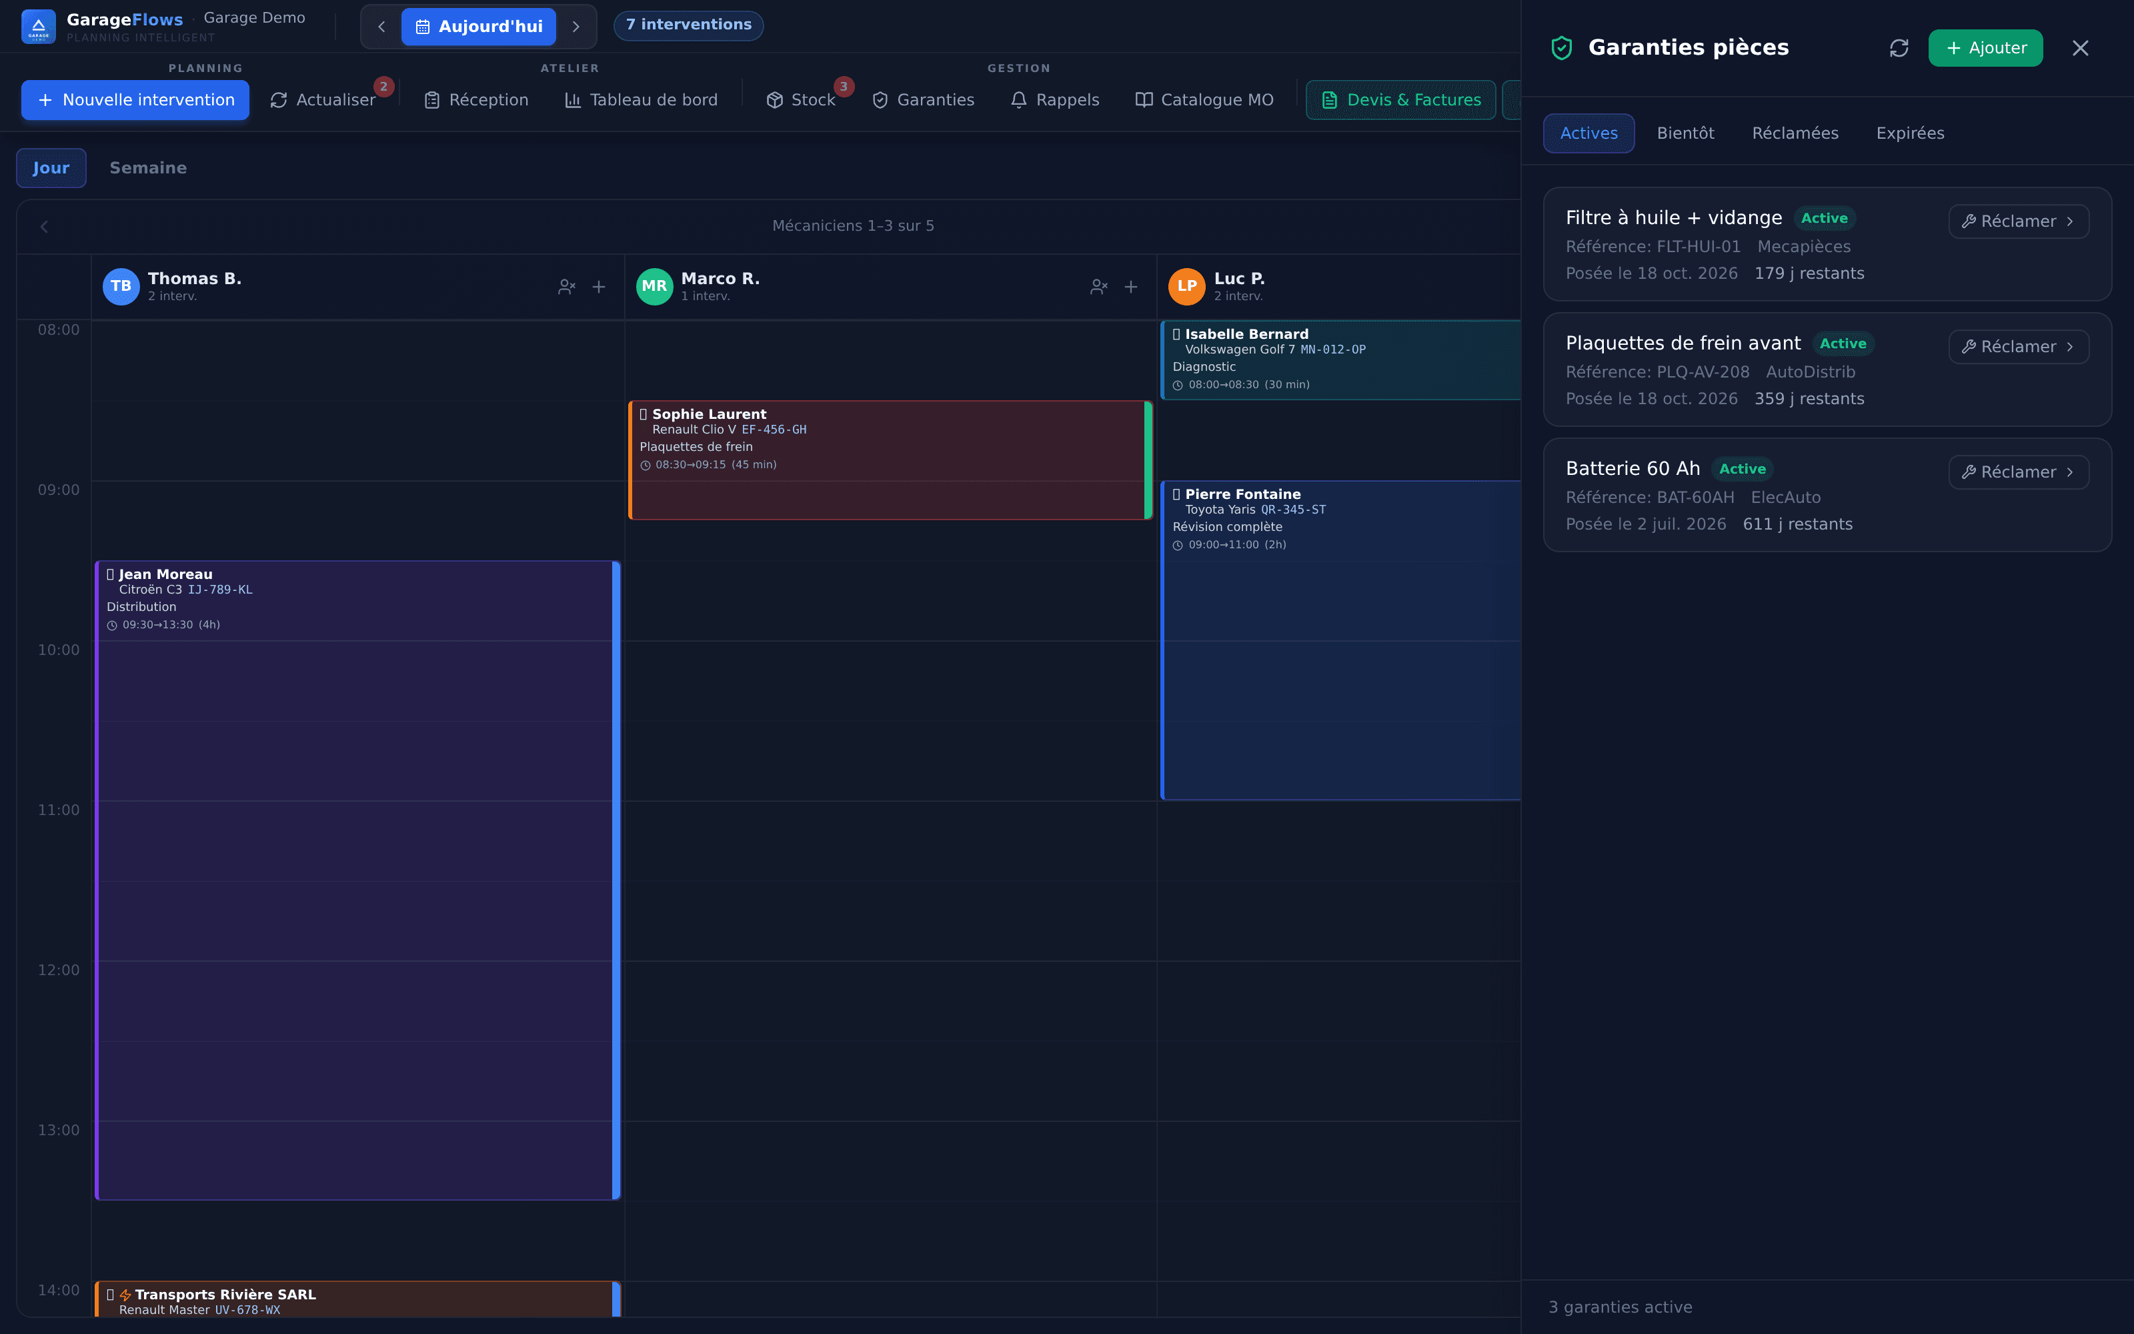
Task: Open Jean Moreau's Distribution intervention
Action: point(357,880)
